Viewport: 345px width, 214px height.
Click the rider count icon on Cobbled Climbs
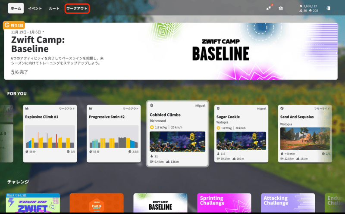click(x=152, y=156)
